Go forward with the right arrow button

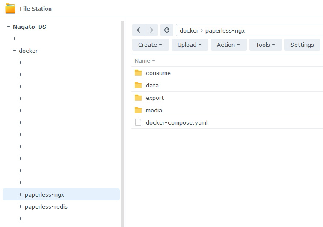[151, 30]
